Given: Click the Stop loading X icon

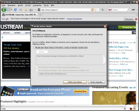Looking at the screenshot, I should click(x=21, y=10).
